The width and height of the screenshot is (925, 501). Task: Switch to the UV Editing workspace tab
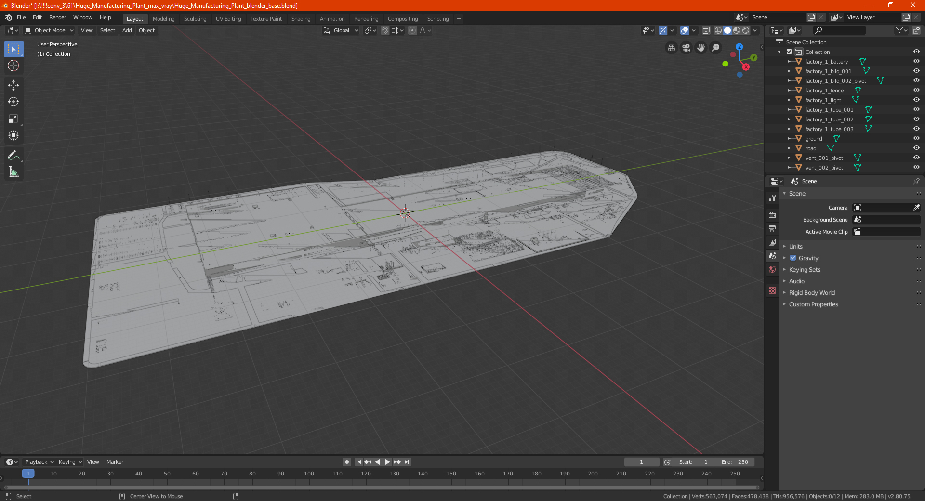point(228,19)
